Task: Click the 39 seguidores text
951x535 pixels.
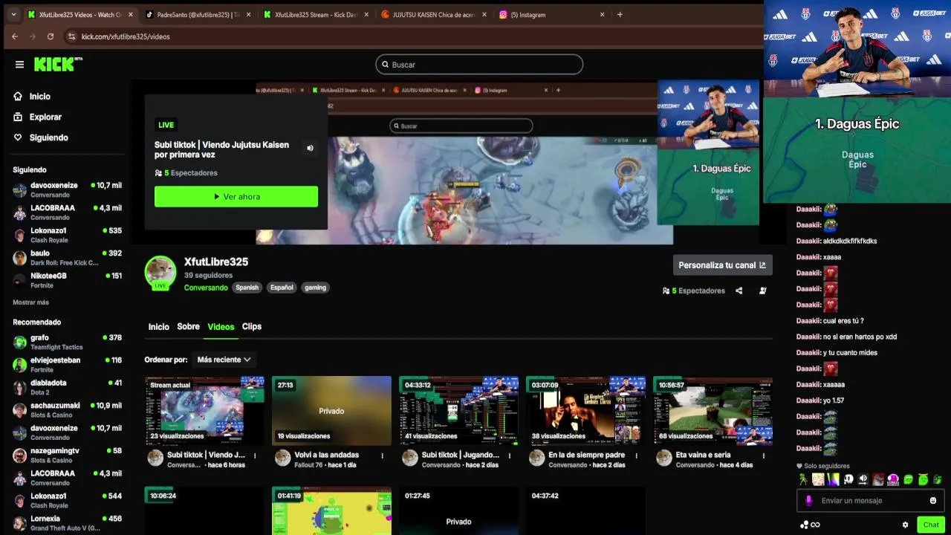Action: click(208, 276)
